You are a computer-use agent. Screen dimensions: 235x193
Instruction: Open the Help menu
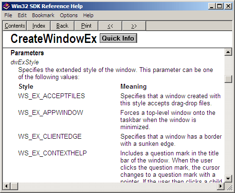point(88,15)
